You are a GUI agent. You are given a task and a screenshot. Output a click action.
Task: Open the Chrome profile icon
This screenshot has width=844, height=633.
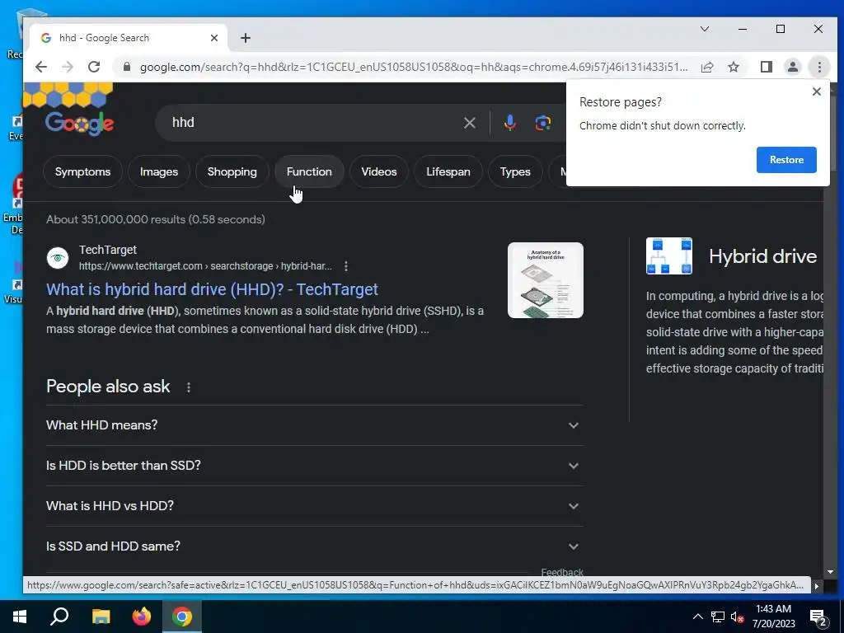(792, 67)
